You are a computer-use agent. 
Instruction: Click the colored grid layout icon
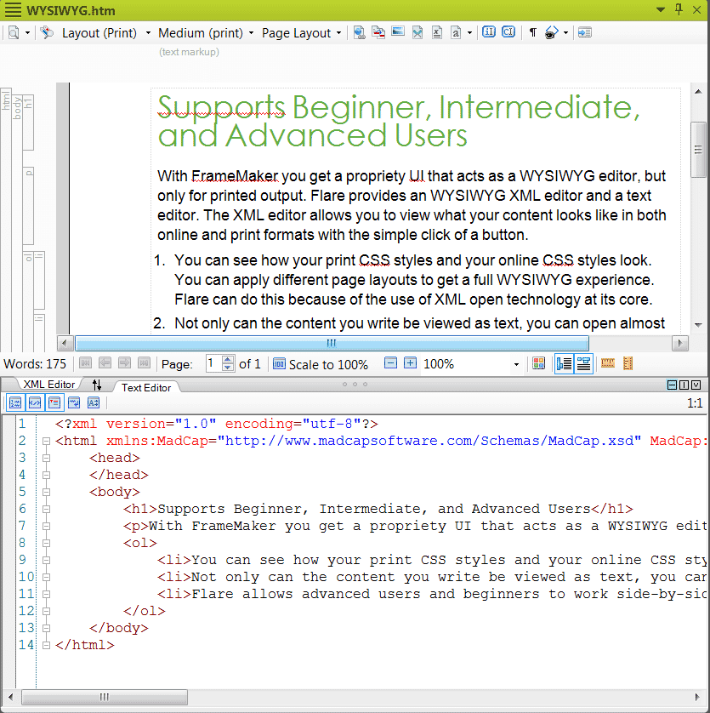click(538, 363)
